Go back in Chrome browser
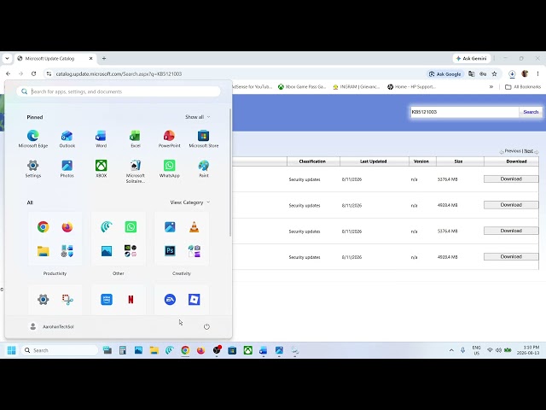This screenshot has width=546, height=410. click(x=8, y=74)
